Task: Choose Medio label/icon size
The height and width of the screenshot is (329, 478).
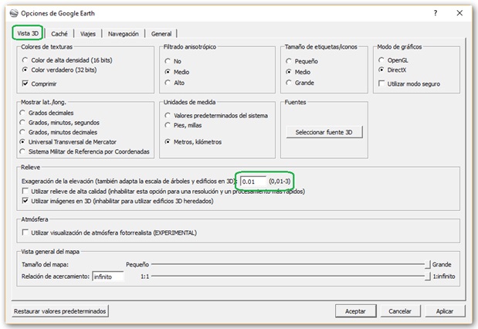Action: click(x=298, y=72)
